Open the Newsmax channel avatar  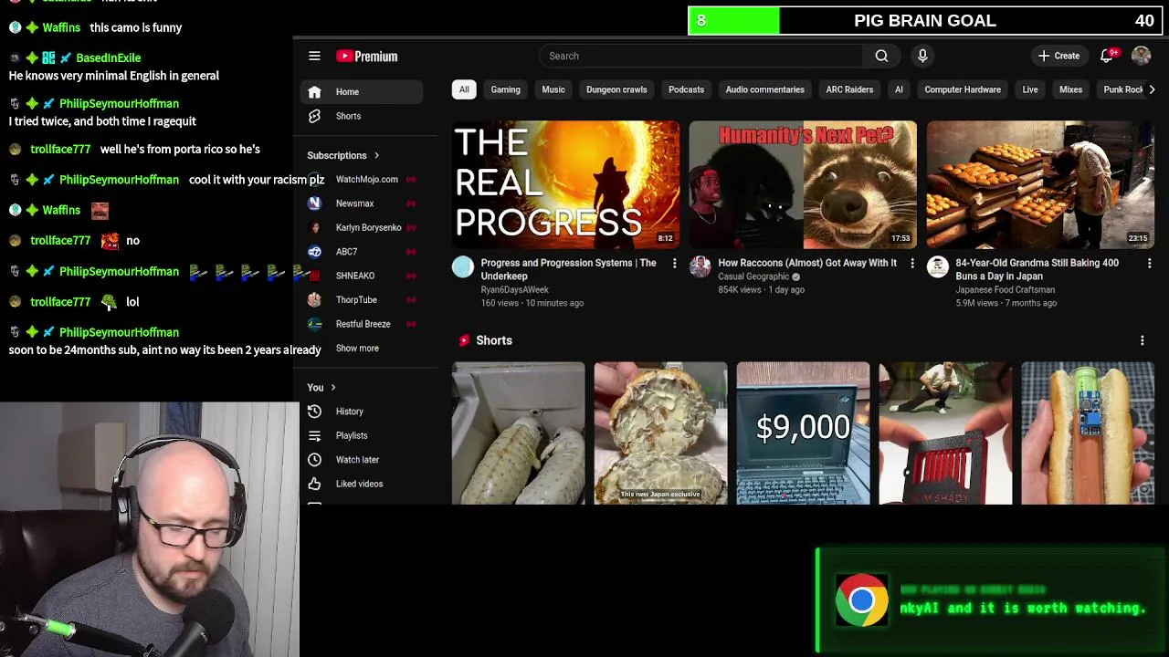(x=314, y=203)
